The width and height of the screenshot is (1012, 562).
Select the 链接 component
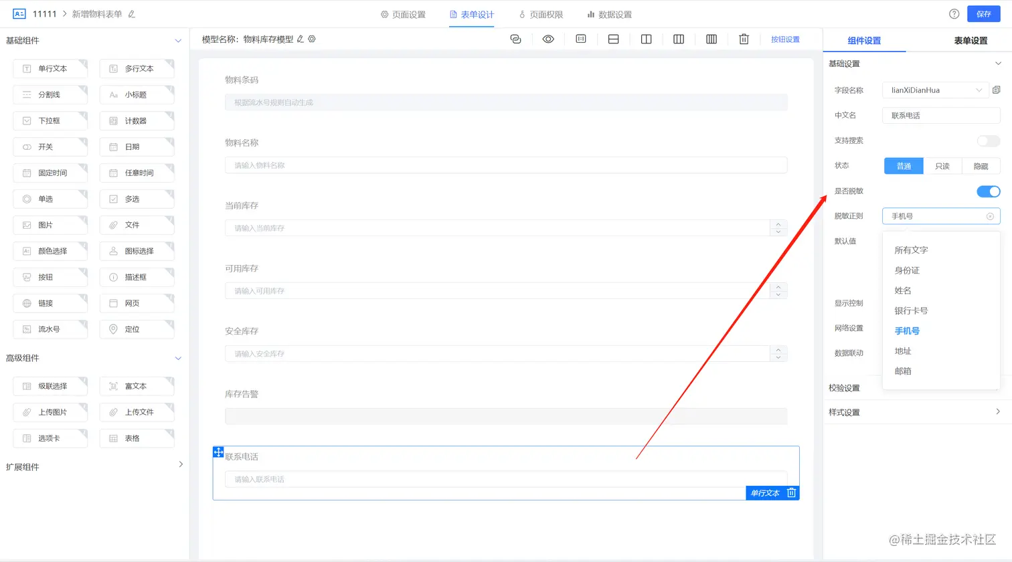coord(50,304)
